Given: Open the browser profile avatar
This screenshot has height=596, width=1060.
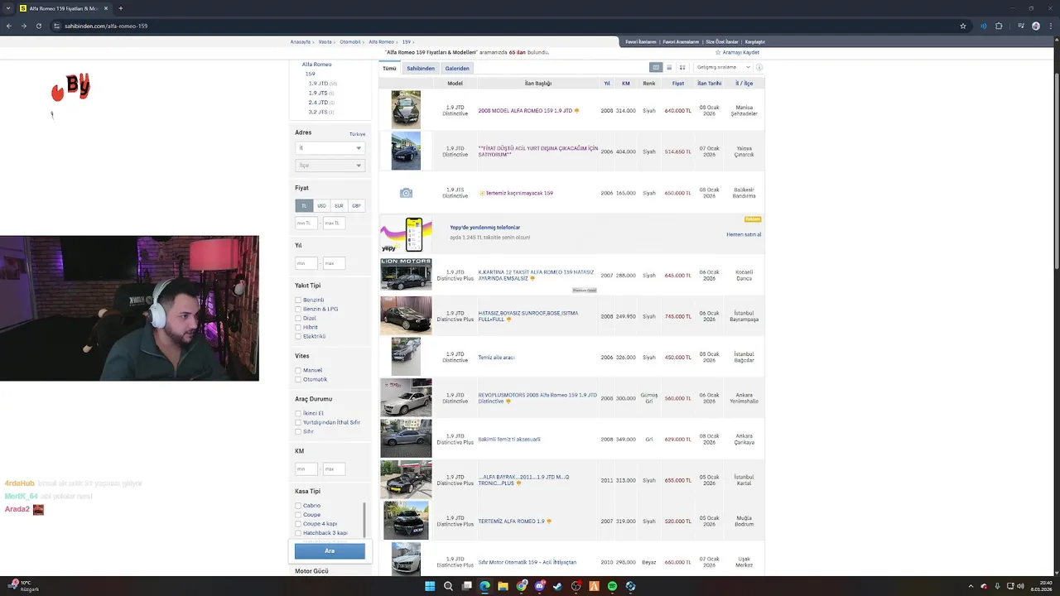Looking at the screenshot, I should click(x=1035, y=26).
